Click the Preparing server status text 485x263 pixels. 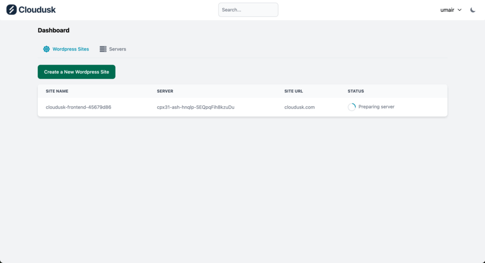[376, 107]
